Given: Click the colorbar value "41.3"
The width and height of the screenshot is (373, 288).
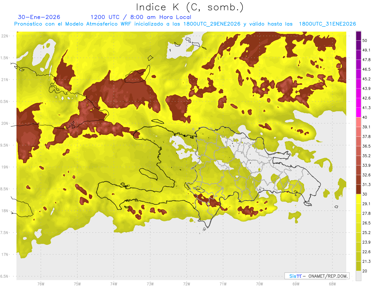Looking at the screenshot, I should pyautogui.click(x=366, y=108).
